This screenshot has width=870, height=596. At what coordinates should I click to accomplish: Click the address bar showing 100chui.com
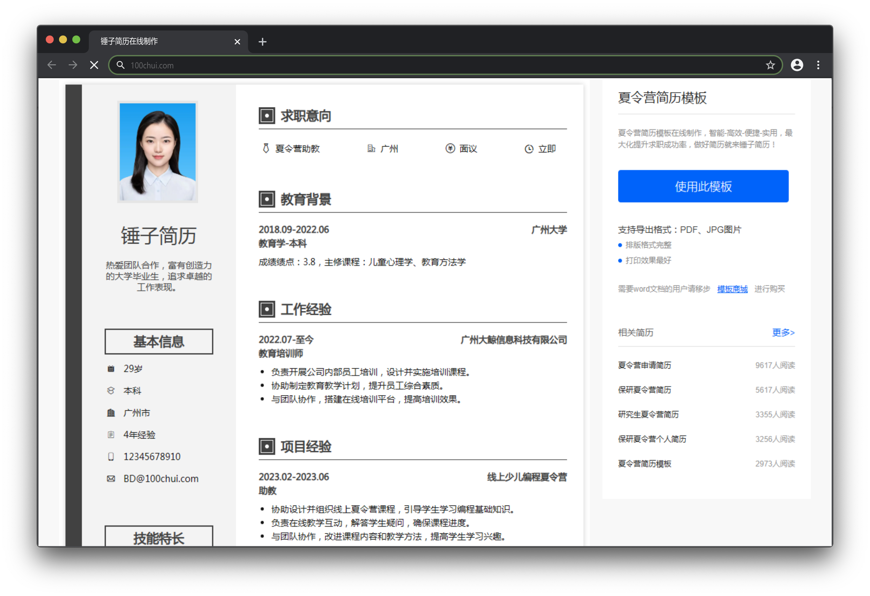[x=446, y=65]
